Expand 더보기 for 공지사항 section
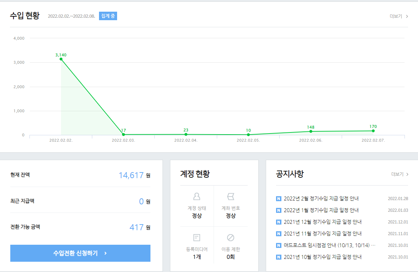The width and height of the screenshot is (418, 272). point(400,174)
